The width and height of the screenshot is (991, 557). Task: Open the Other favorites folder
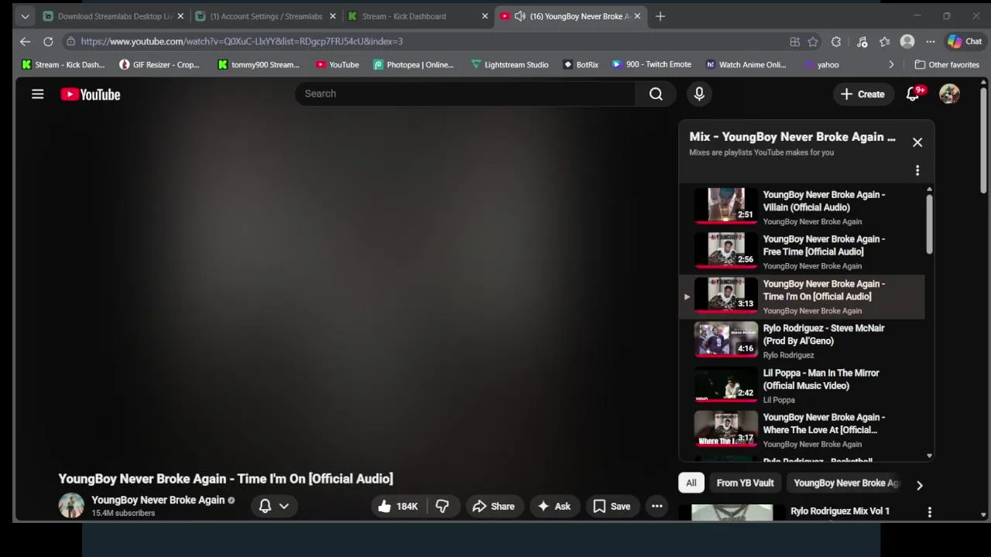click(946, 65)
